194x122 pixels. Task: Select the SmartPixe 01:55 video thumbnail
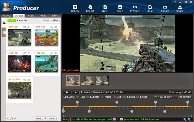click(20, 90)
